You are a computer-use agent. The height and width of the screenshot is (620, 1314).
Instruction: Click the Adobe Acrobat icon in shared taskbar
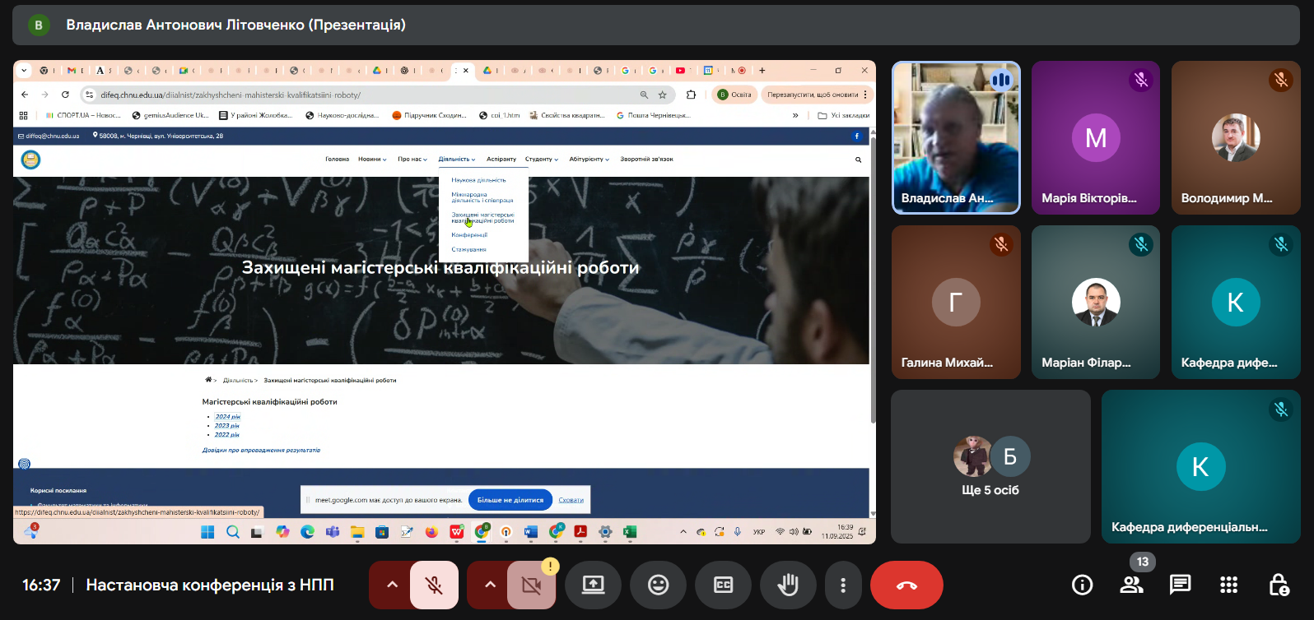pos(580,532)
